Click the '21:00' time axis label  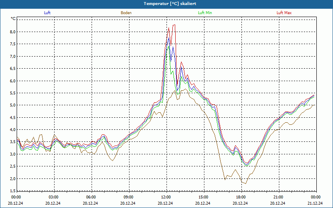pyautogui.click(x=279, y=197)
